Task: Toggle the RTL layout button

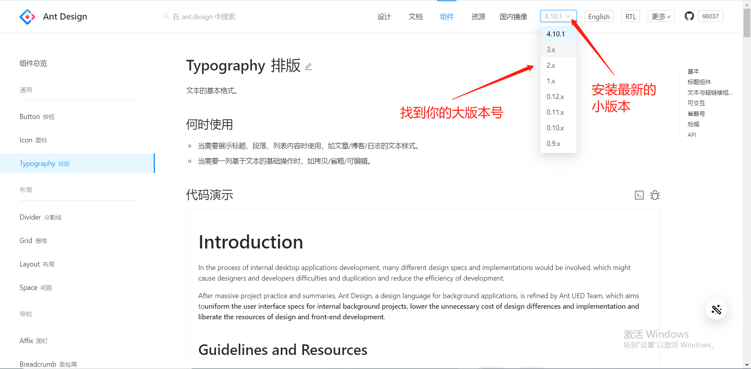Action: tap(631, 16)
